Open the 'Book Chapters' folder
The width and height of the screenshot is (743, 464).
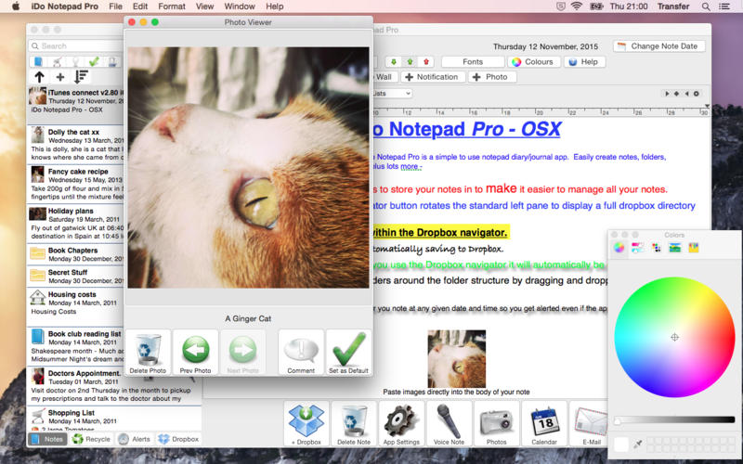[x=76, y=254]
